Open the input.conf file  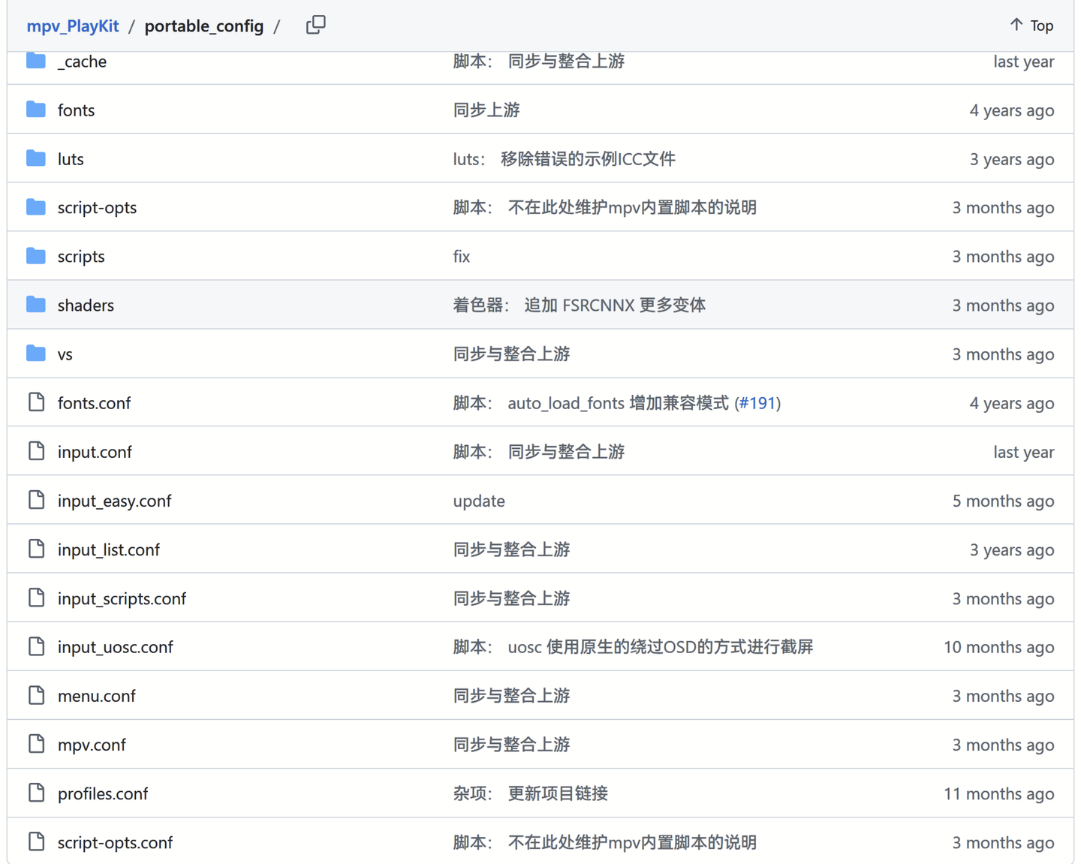tap(95, 452)
